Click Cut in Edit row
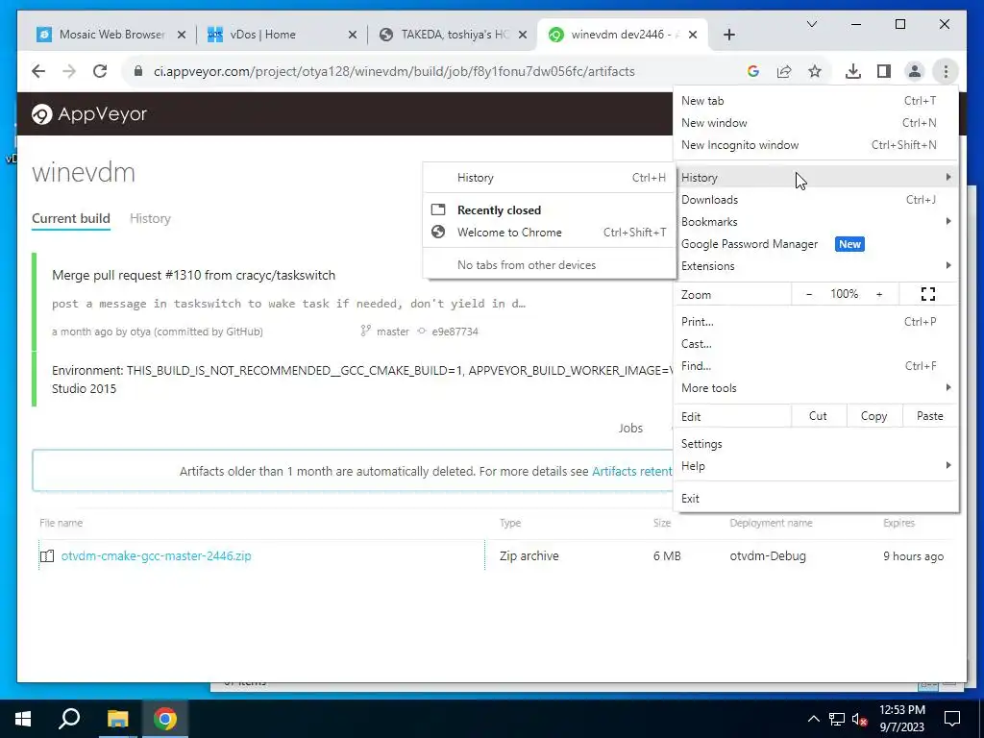984x738 pixels. (x=818, y=416)
